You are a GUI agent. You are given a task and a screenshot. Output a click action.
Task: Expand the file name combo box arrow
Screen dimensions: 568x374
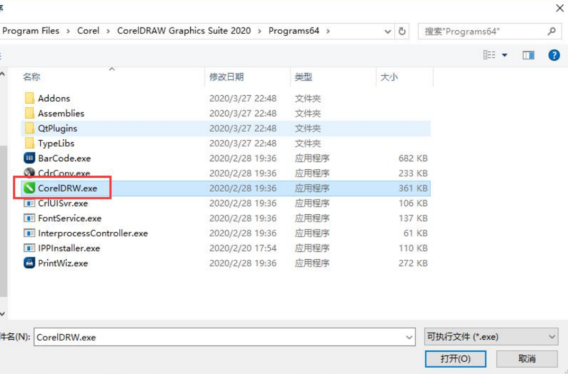click(409, 337)
